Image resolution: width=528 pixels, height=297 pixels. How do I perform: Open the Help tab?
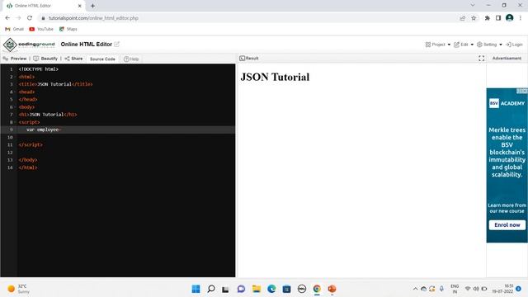131,59
